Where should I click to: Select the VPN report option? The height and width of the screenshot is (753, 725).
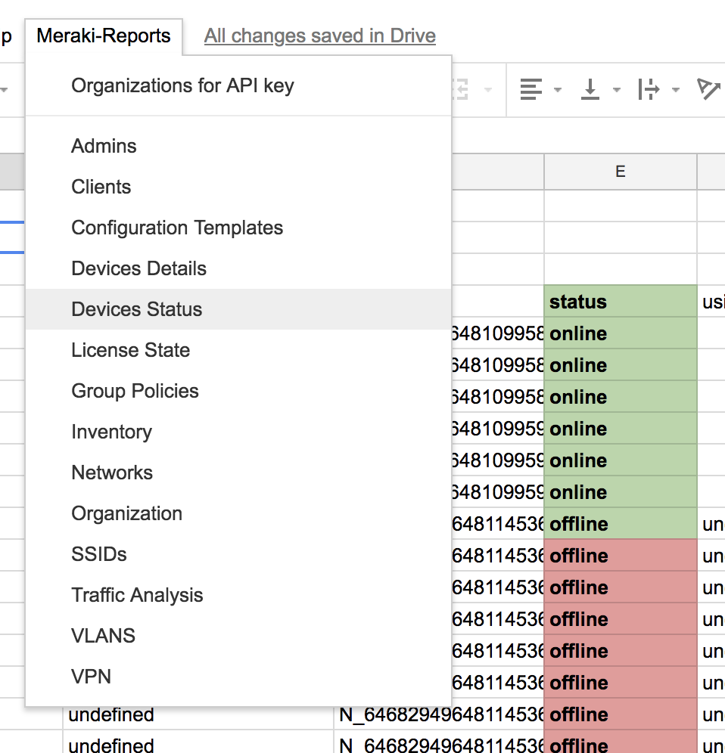[x=91, y=677]
